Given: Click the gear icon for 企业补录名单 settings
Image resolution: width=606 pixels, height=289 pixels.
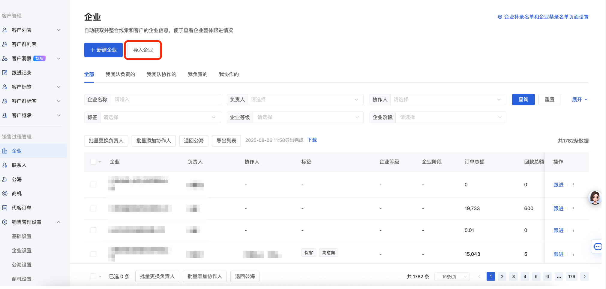Looking at the screenshot, I should pos(500,17).
